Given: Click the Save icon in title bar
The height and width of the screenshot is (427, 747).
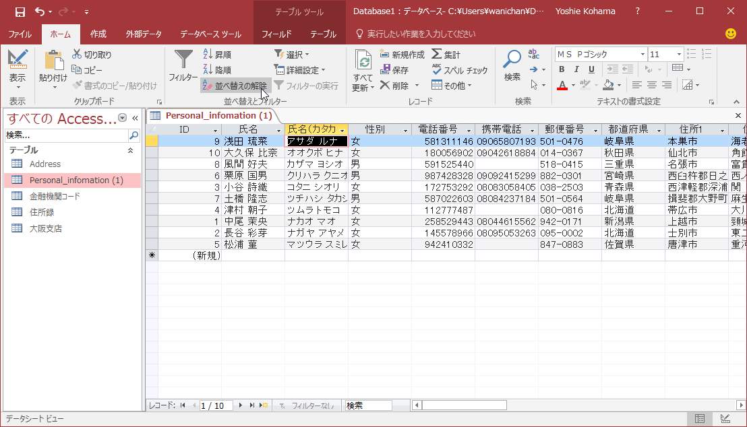Looking at the screenshot, I should pos(20,12).
